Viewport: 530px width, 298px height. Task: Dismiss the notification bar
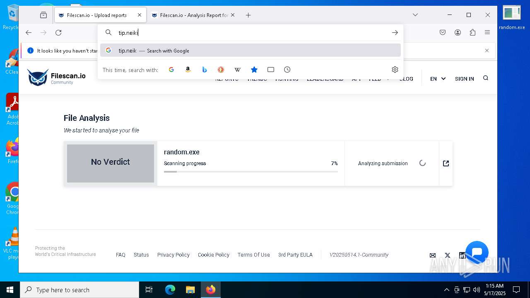click(487, 50)
